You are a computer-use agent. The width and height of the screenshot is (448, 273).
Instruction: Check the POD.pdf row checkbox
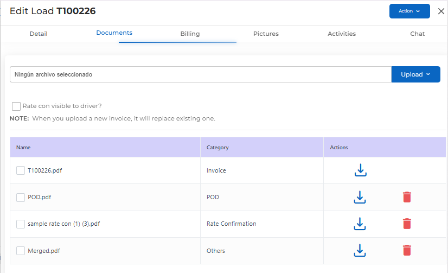click(x=21, y=198)
